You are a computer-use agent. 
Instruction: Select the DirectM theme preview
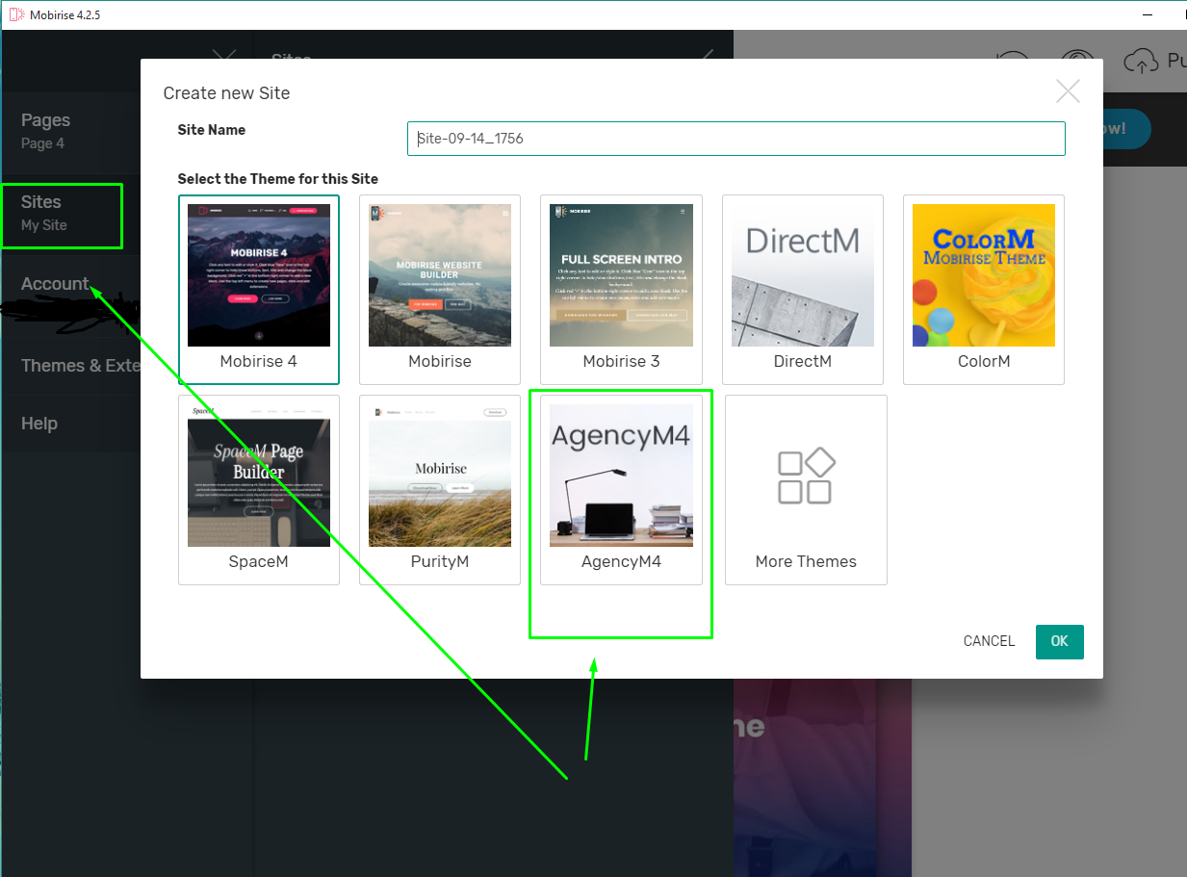tap(802, 274)
